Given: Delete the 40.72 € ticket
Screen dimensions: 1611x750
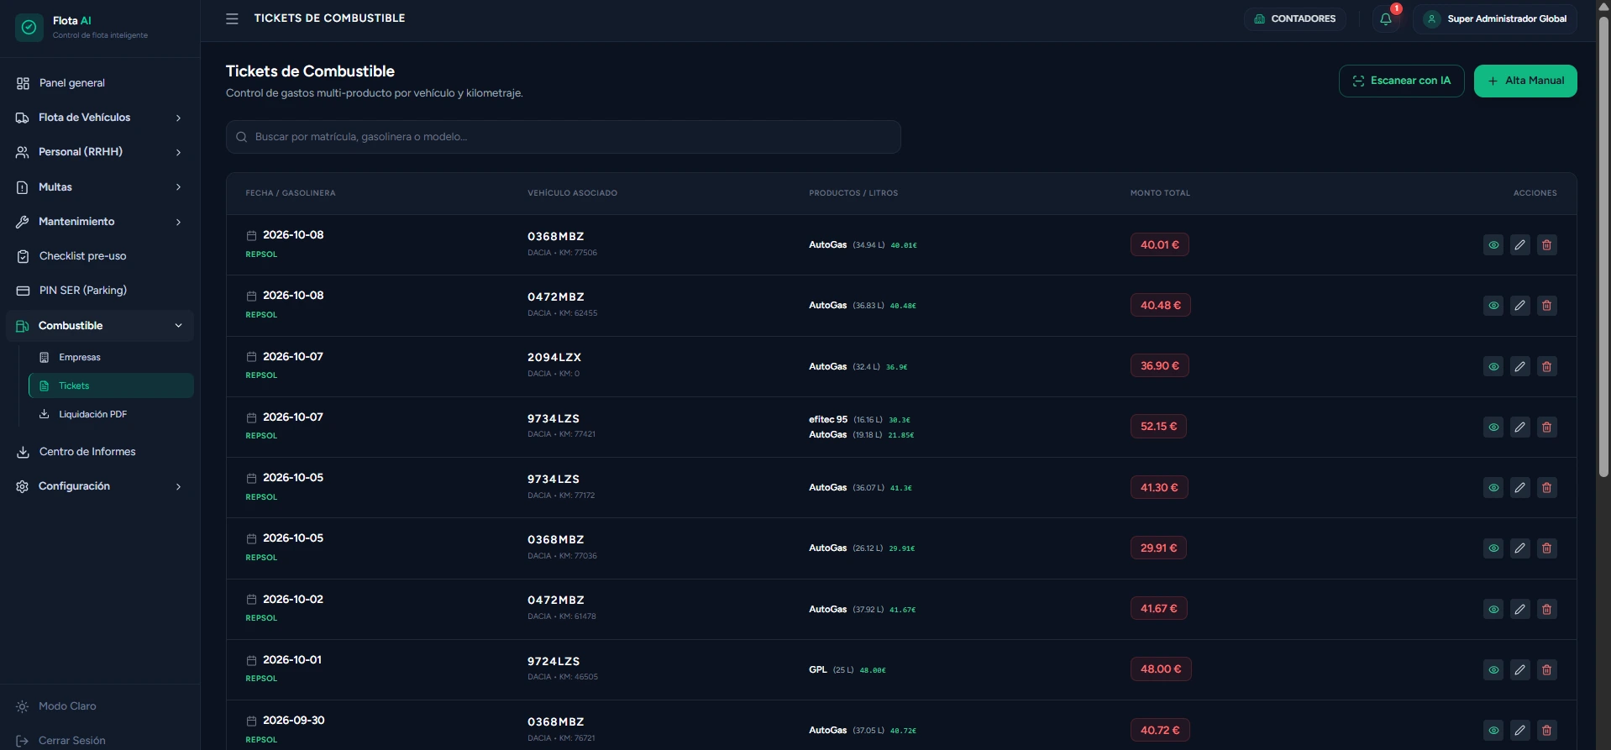Looking at the screenshot, I should click(x=1546, y=731).
